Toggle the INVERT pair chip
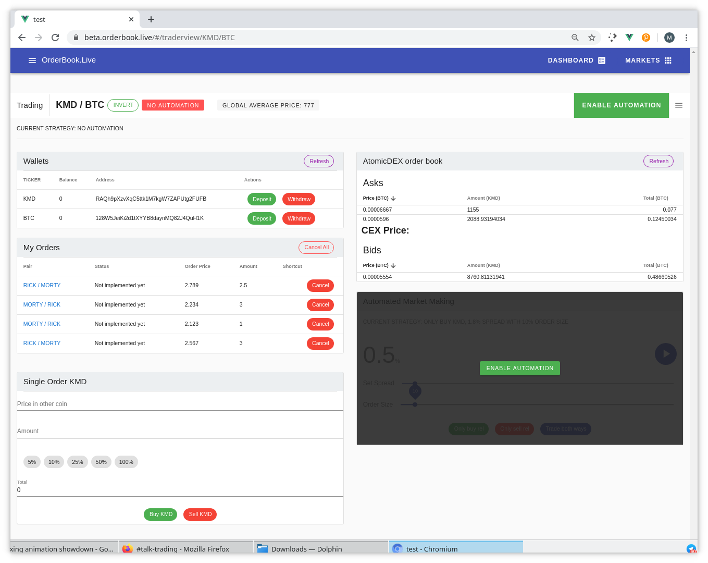The width and height of the screenshot is (708, 563). tap(123, 105)
